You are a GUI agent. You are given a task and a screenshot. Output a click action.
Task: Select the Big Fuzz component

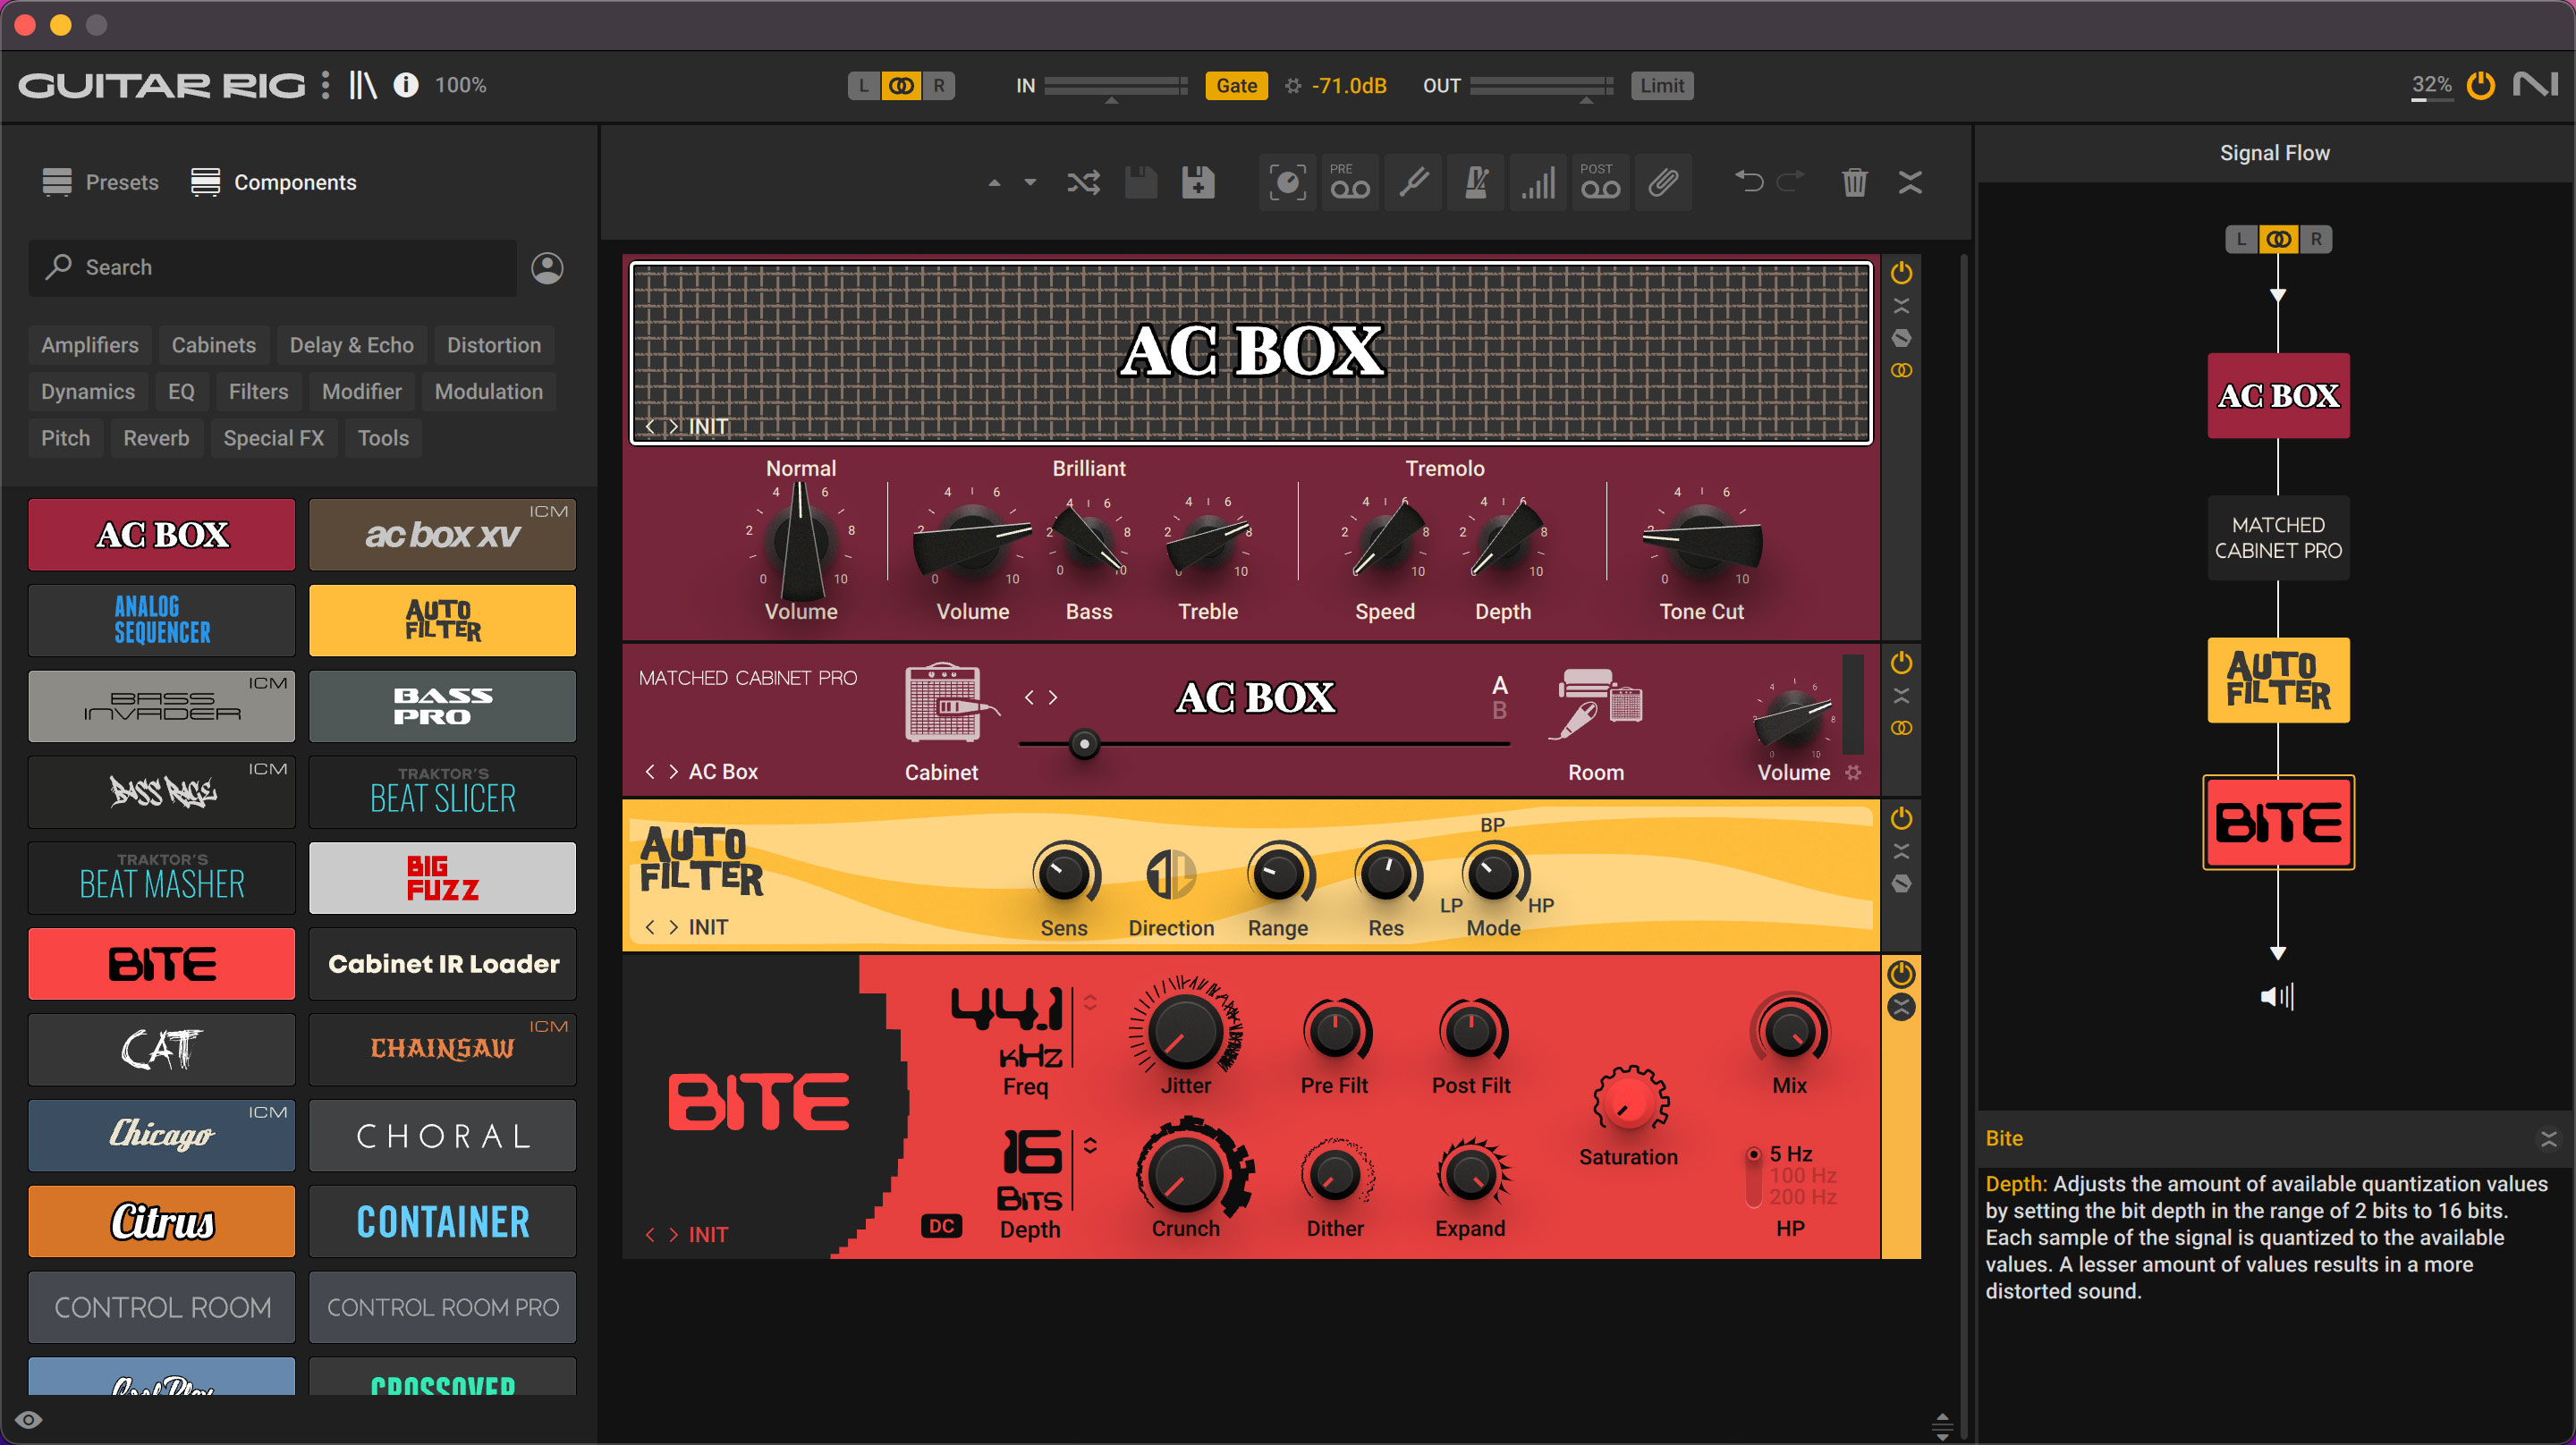pyautogui.click(x=442, y=878)
